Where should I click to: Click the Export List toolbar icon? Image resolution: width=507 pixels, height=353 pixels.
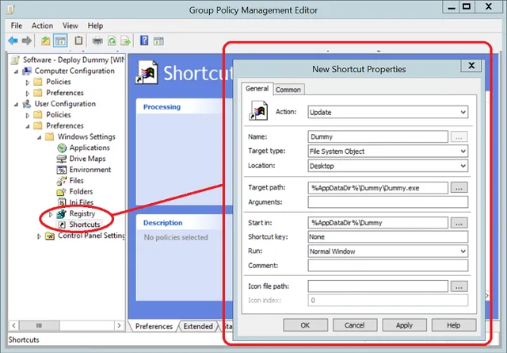pyautogui.click(x=125, y=41)
